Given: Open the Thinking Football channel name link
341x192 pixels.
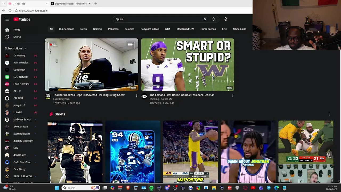Looking at the screenshot, I should (159, 99).
